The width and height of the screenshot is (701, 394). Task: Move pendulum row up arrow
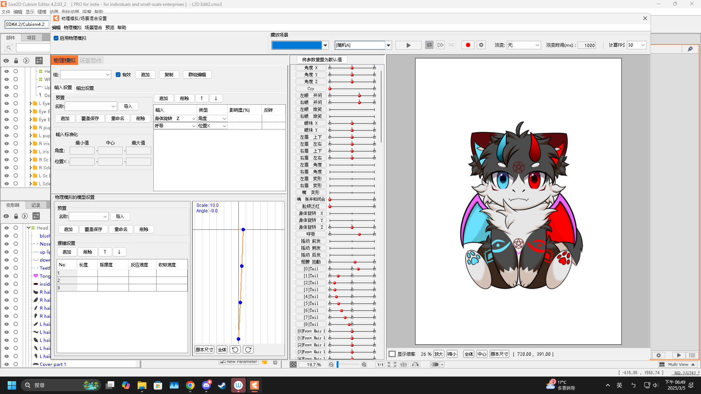pyautogui.click(x=105, y=252)
